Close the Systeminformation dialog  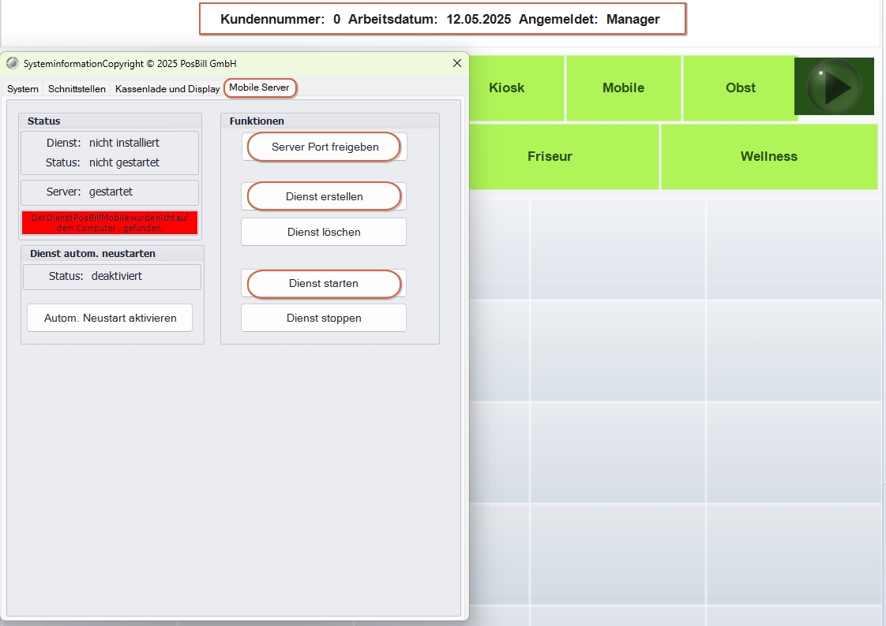[x=456, y=63]
